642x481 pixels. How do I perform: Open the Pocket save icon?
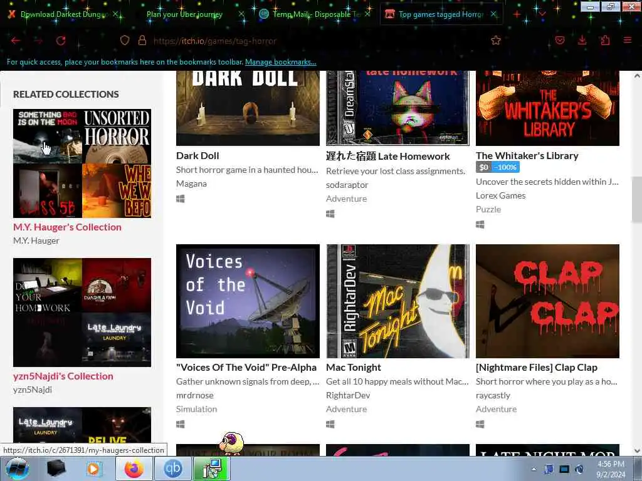[x=560, y=40]
